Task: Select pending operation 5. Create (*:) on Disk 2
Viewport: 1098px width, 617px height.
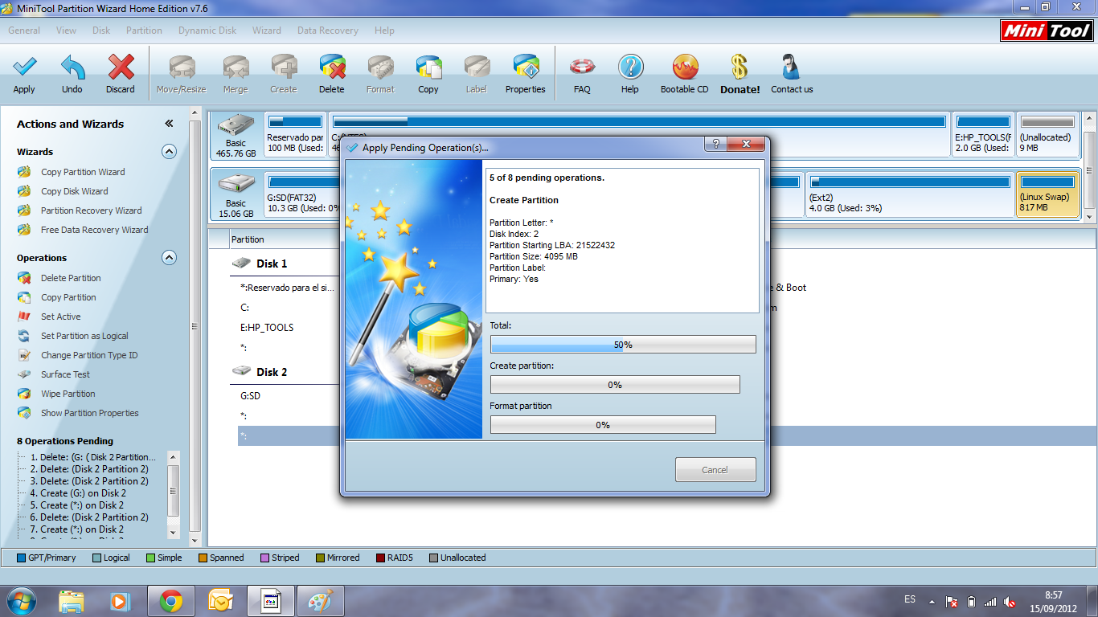Action: coord(77,505)
